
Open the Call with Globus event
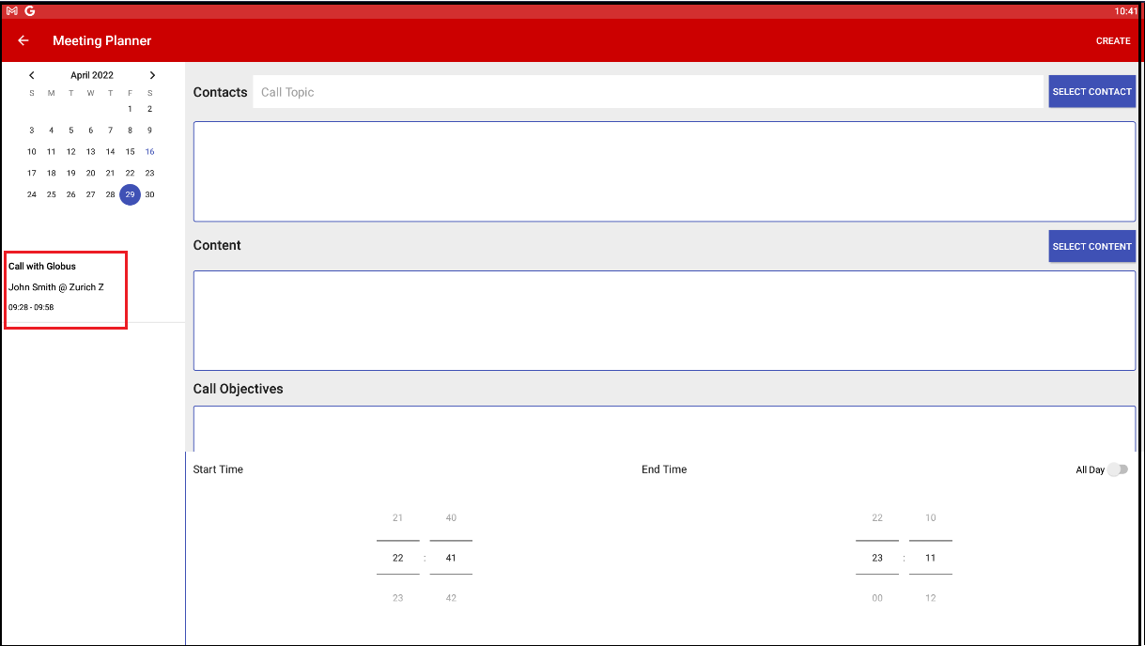65,286
